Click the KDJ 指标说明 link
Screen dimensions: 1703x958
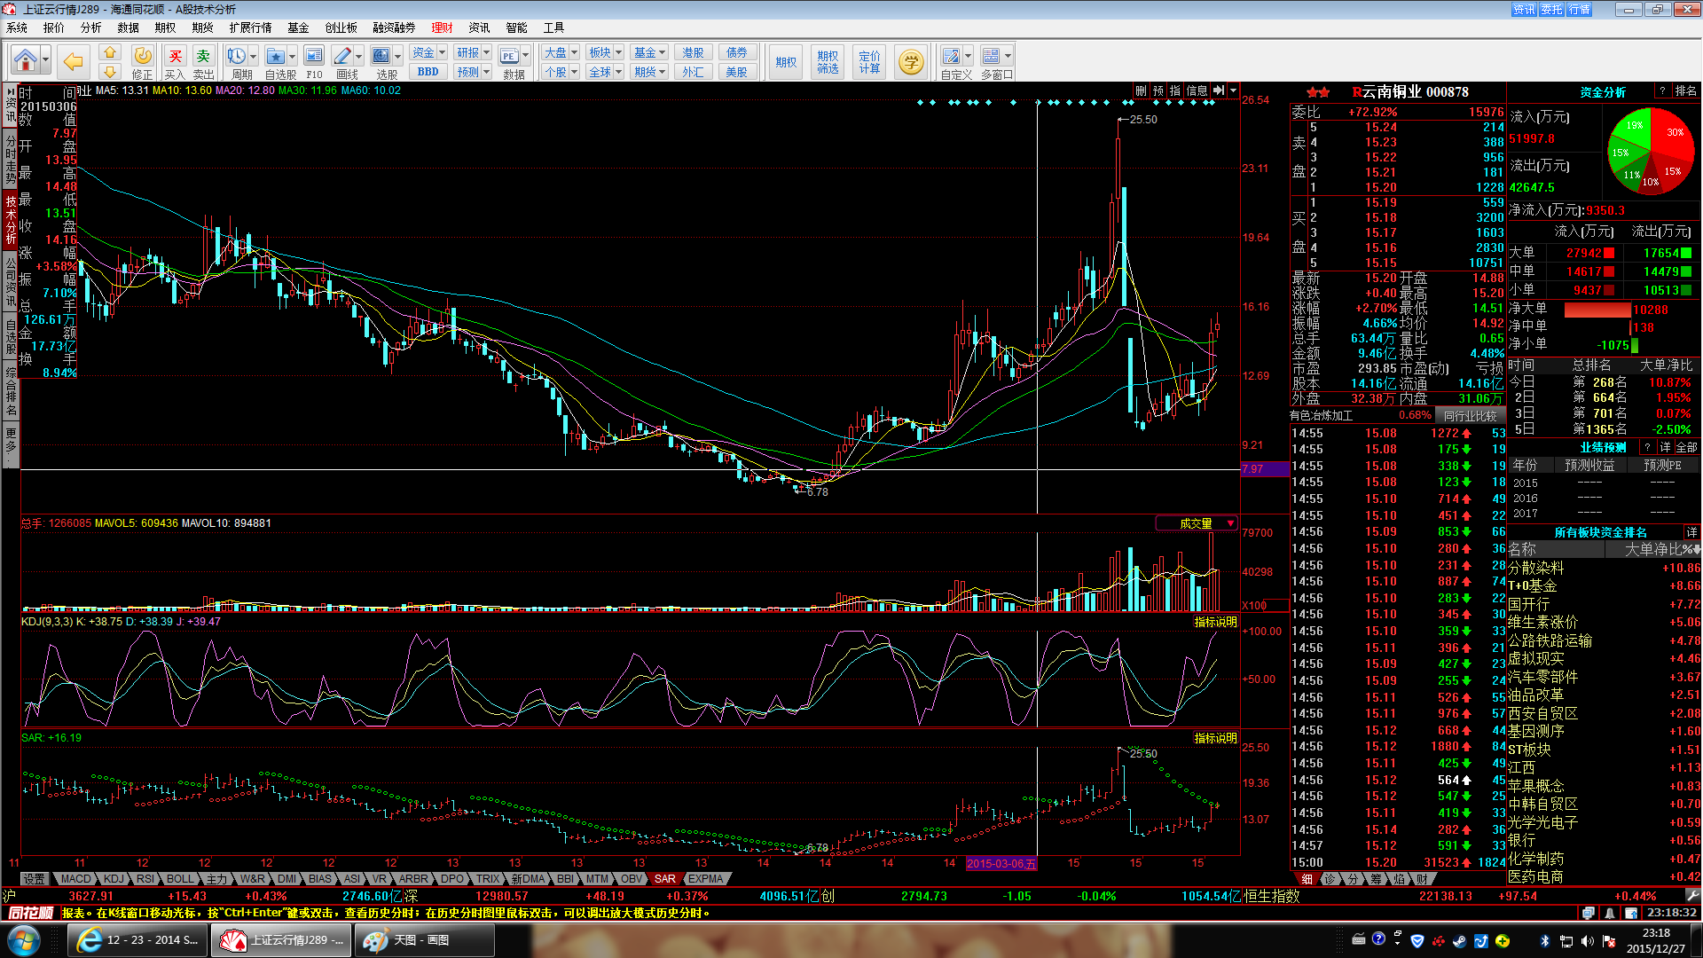click(x=1215, y=622)
